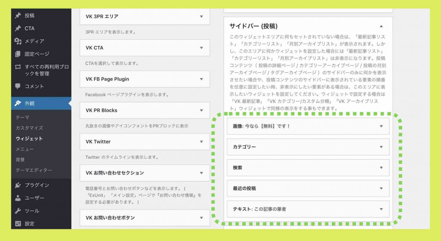
Task: Open the 設定 menu
Action: coord(30,224)
